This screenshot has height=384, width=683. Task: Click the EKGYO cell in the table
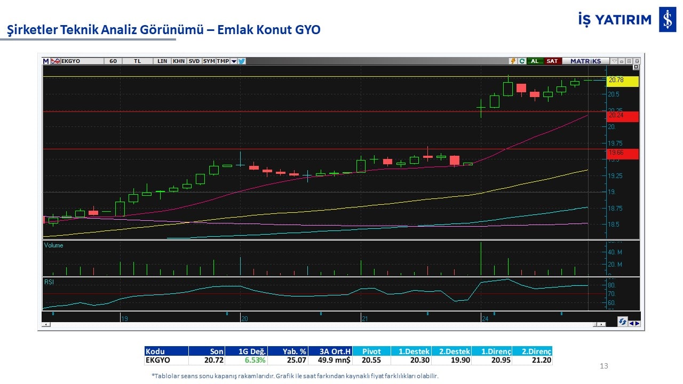166,361
